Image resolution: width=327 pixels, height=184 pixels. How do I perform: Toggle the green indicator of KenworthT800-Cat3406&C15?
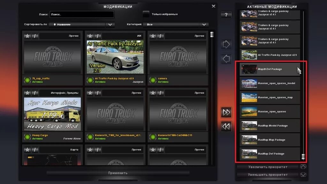pyautogui.click(x=153, y=137)
